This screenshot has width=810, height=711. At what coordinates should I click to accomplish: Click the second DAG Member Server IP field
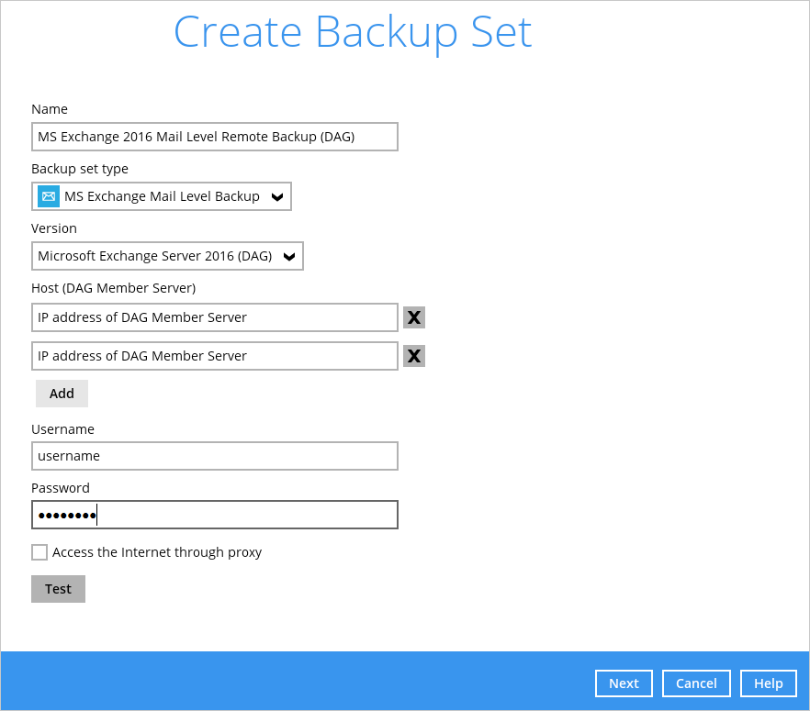click(x=215, y=356)
